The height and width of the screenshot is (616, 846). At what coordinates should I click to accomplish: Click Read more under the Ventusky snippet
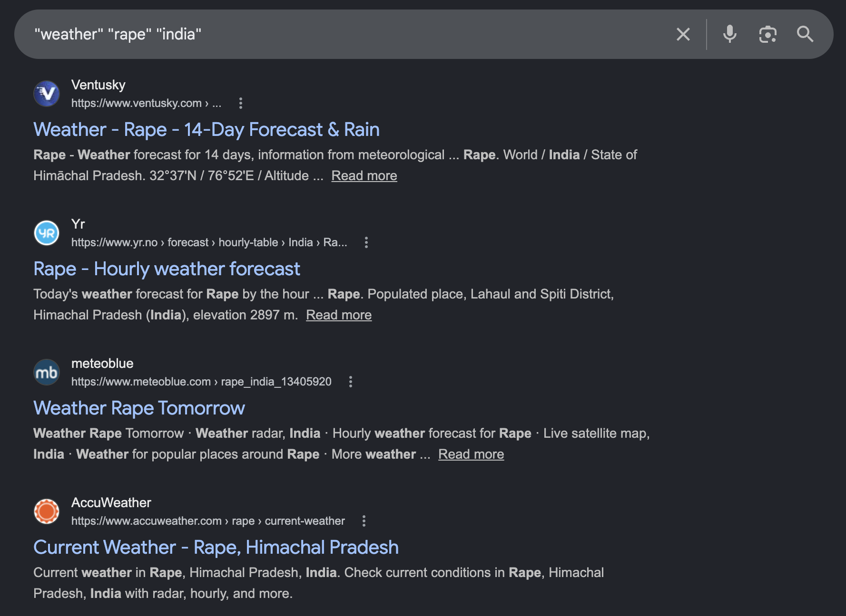point(364,176)
